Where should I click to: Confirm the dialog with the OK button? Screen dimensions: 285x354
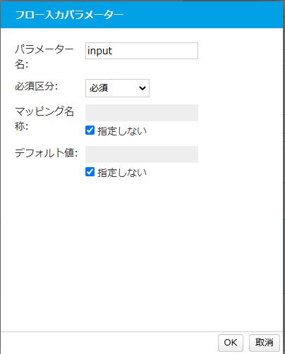[231, 343]
